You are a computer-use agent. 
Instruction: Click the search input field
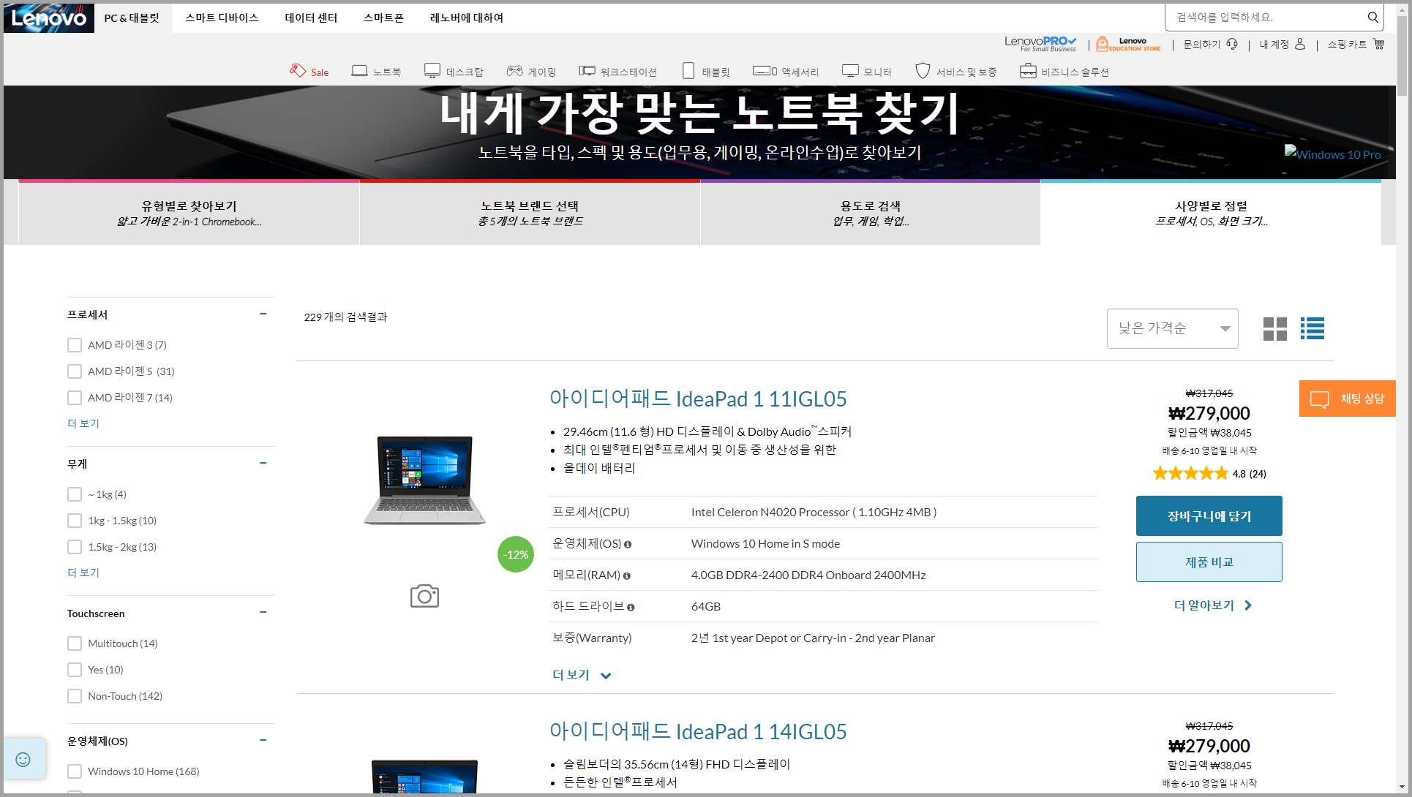pyautogui.click(x=1266, y=18)
